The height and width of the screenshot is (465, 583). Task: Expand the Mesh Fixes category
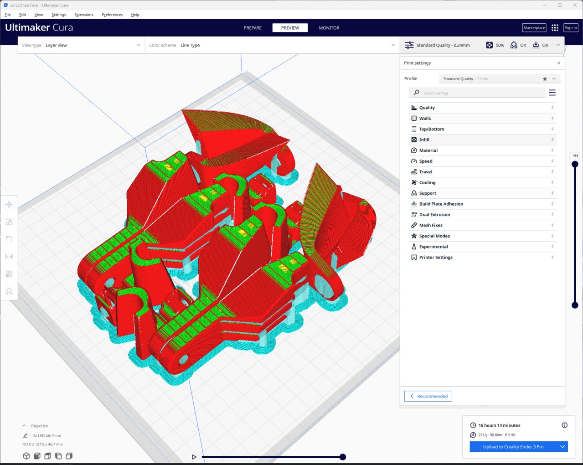(x=482, y=225)
